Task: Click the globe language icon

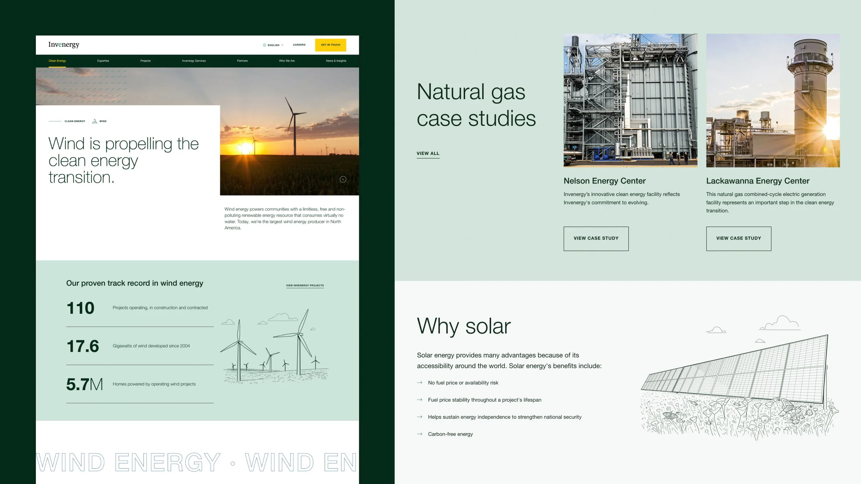Action: click(x=264, y=45)
